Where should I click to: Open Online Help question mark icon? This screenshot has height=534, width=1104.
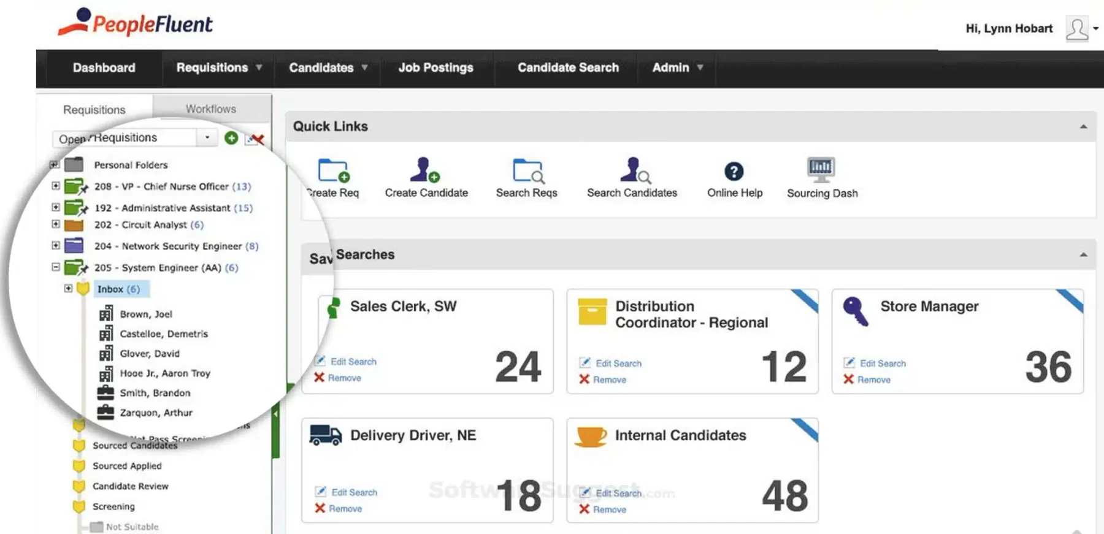734,171
